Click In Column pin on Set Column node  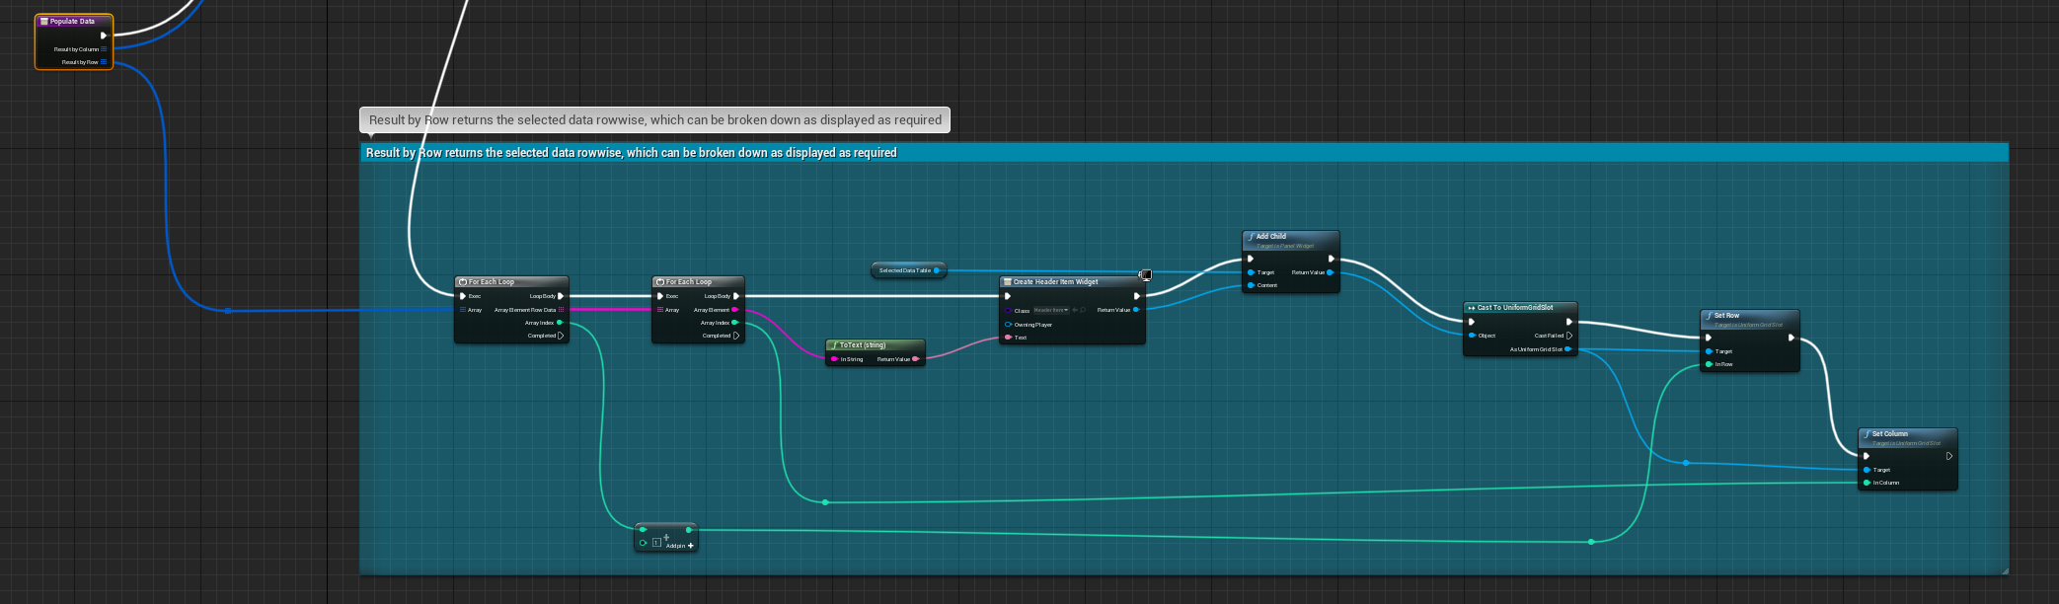tap(1867, 483)
